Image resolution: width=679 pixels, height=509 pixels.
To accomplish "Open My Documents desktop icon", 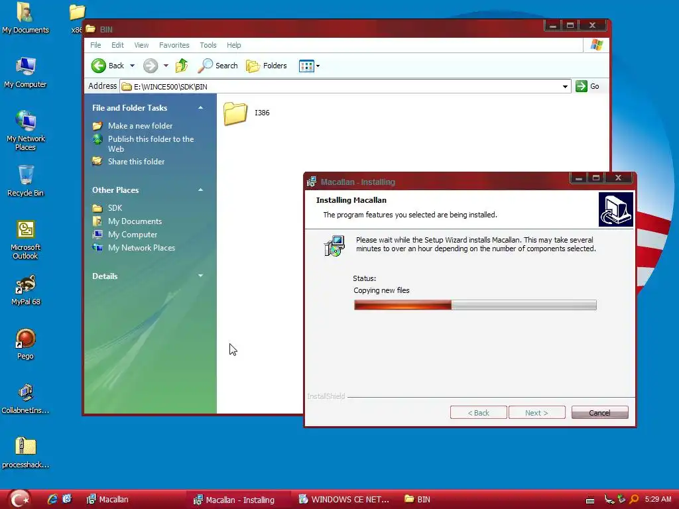I will (25, 18).
